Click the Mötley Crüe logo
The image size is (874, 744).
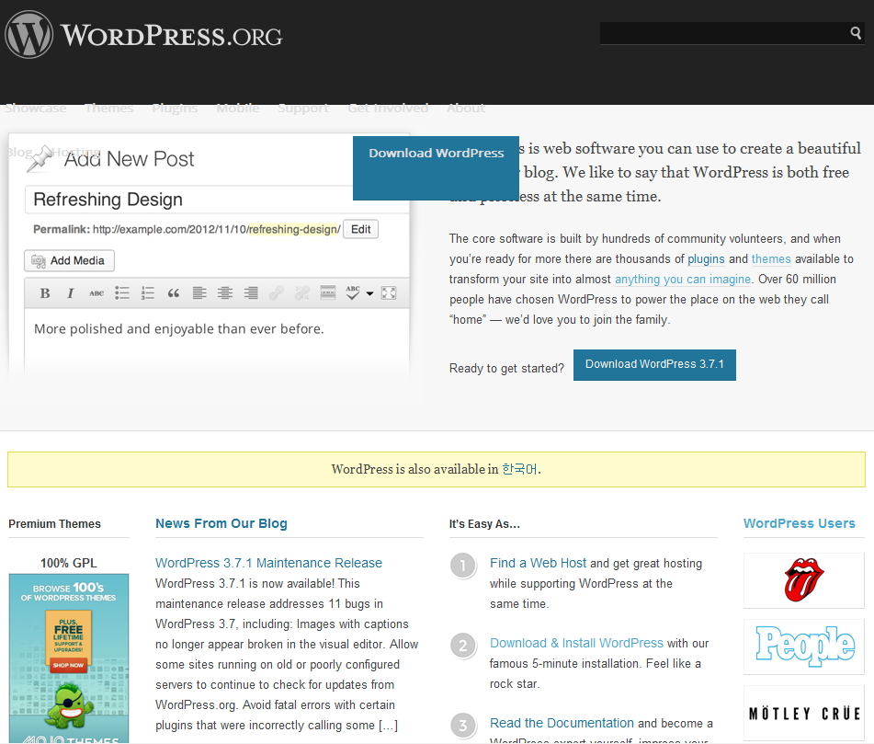[804, 714]
